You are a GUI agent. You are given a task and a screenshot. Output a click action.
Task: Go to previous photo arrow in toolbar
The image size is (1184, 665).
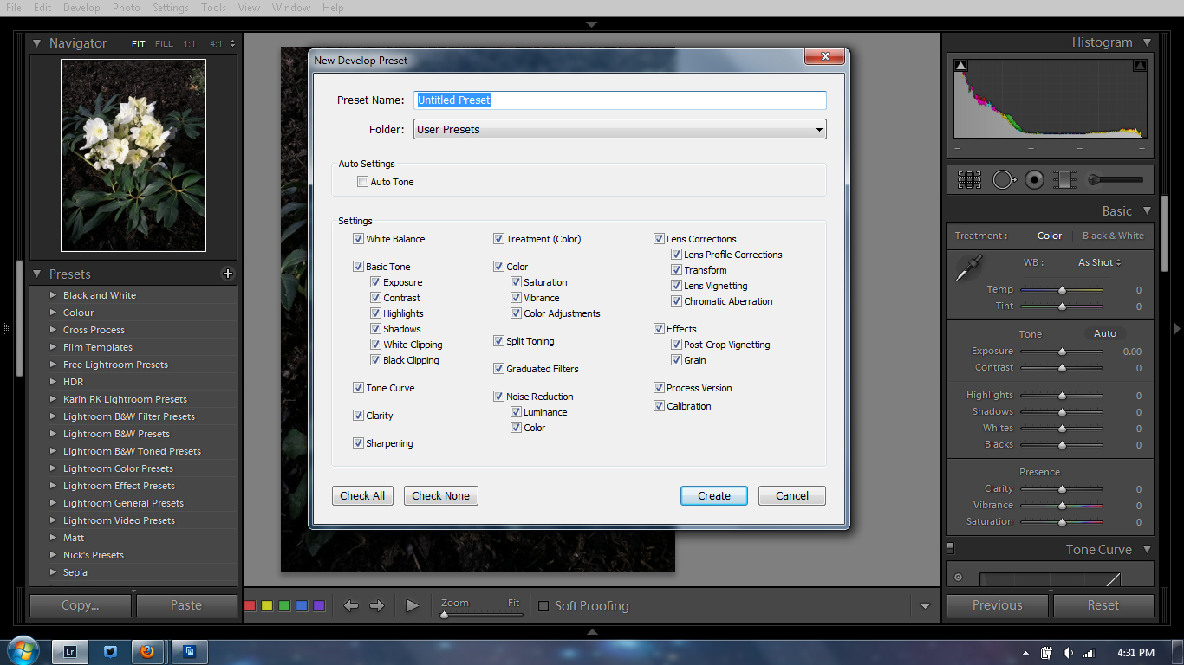pyautogui.click(x=351, y=605)
